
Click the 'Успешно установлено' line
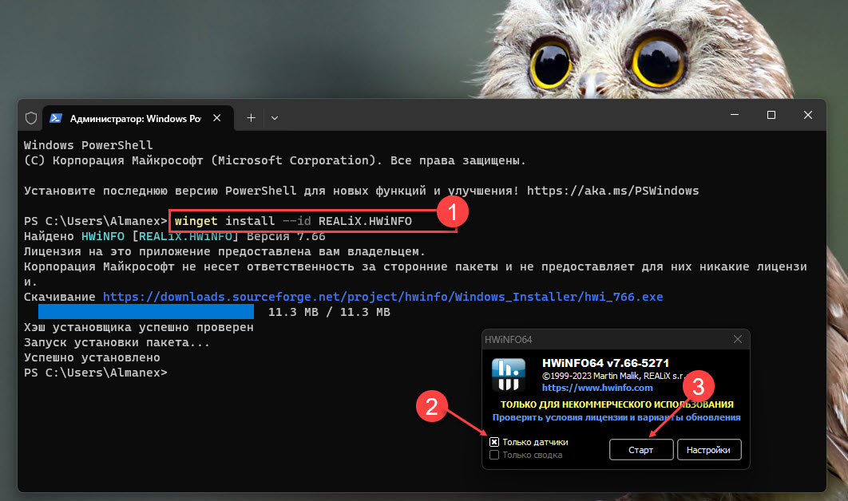92,357
